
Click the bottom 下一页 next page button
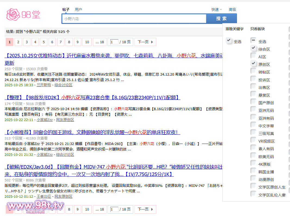tap(145, 209)
